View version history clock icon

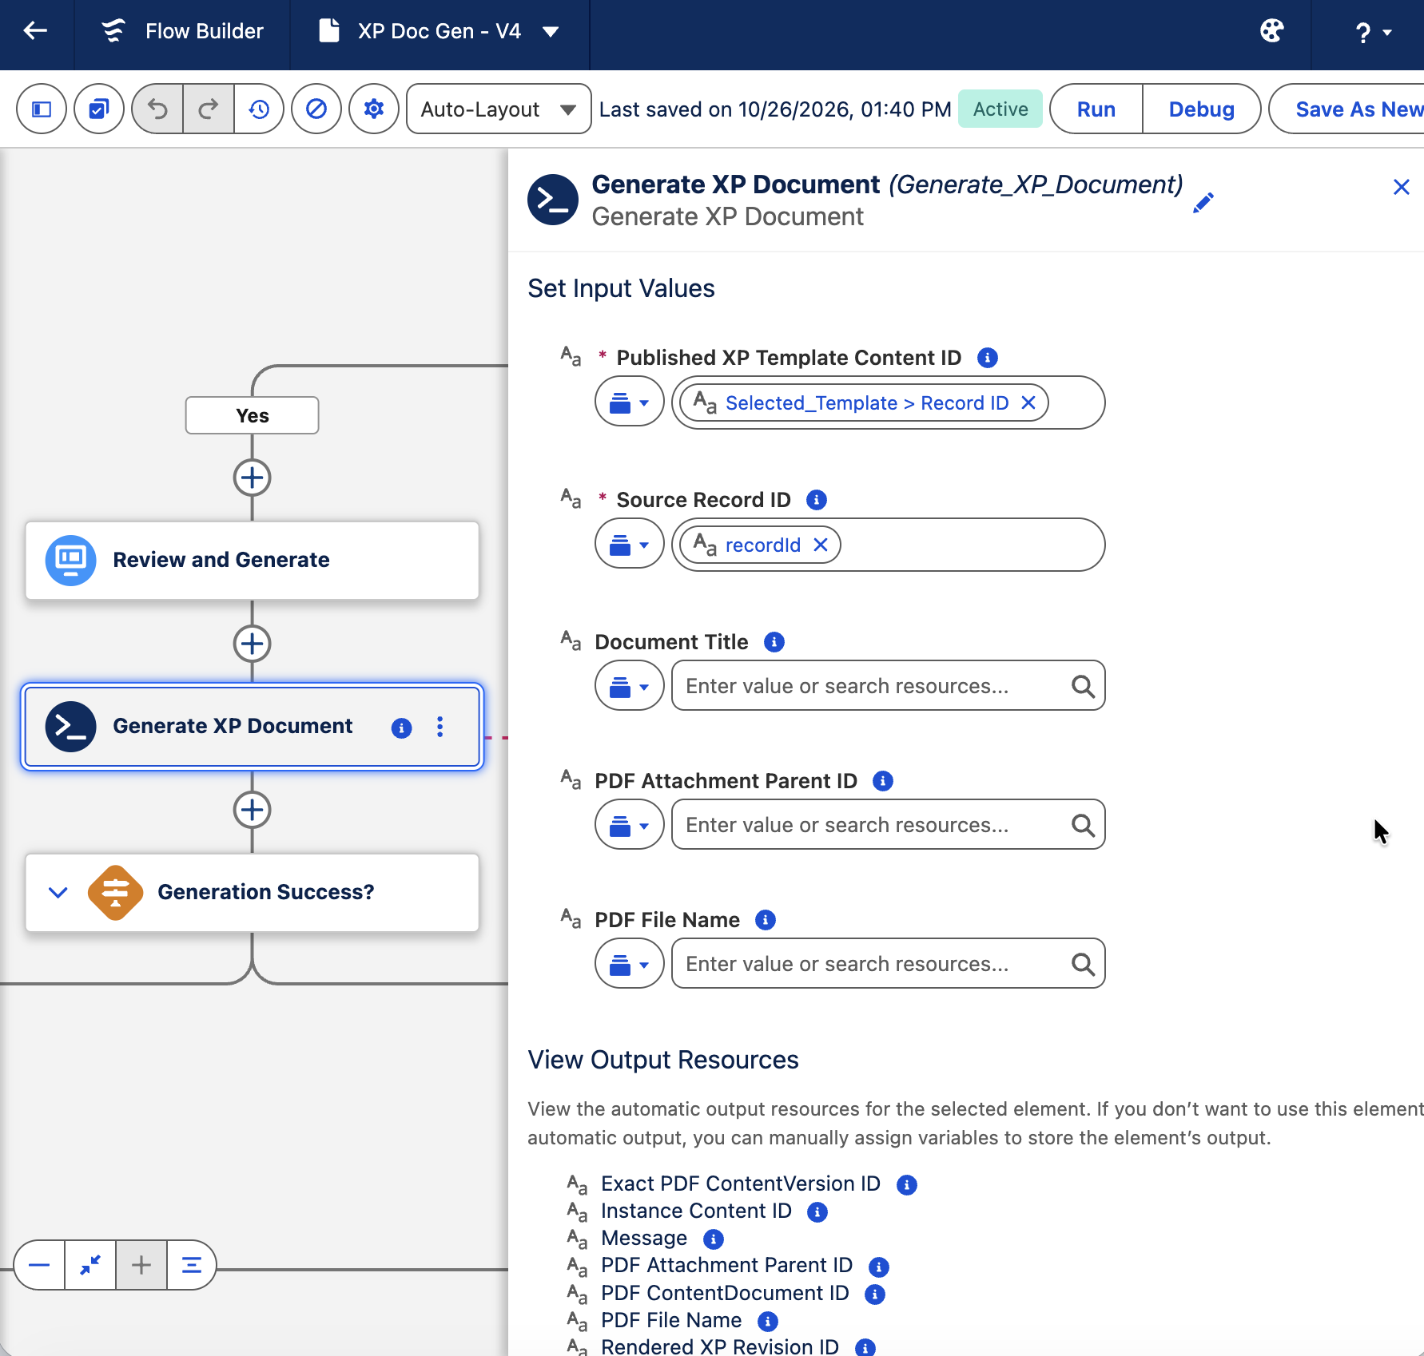259,109
